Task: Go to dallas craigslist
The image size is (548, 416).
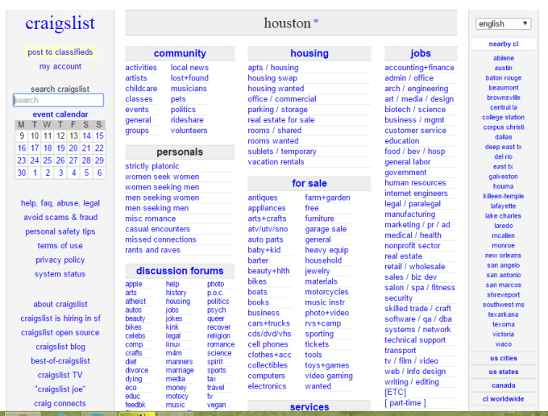Action: 503,137
